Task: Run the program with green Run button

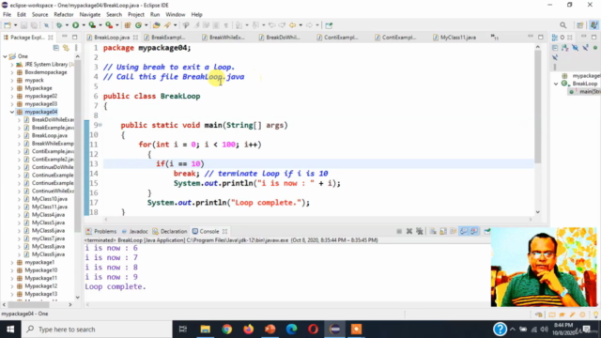Action: 75,25
